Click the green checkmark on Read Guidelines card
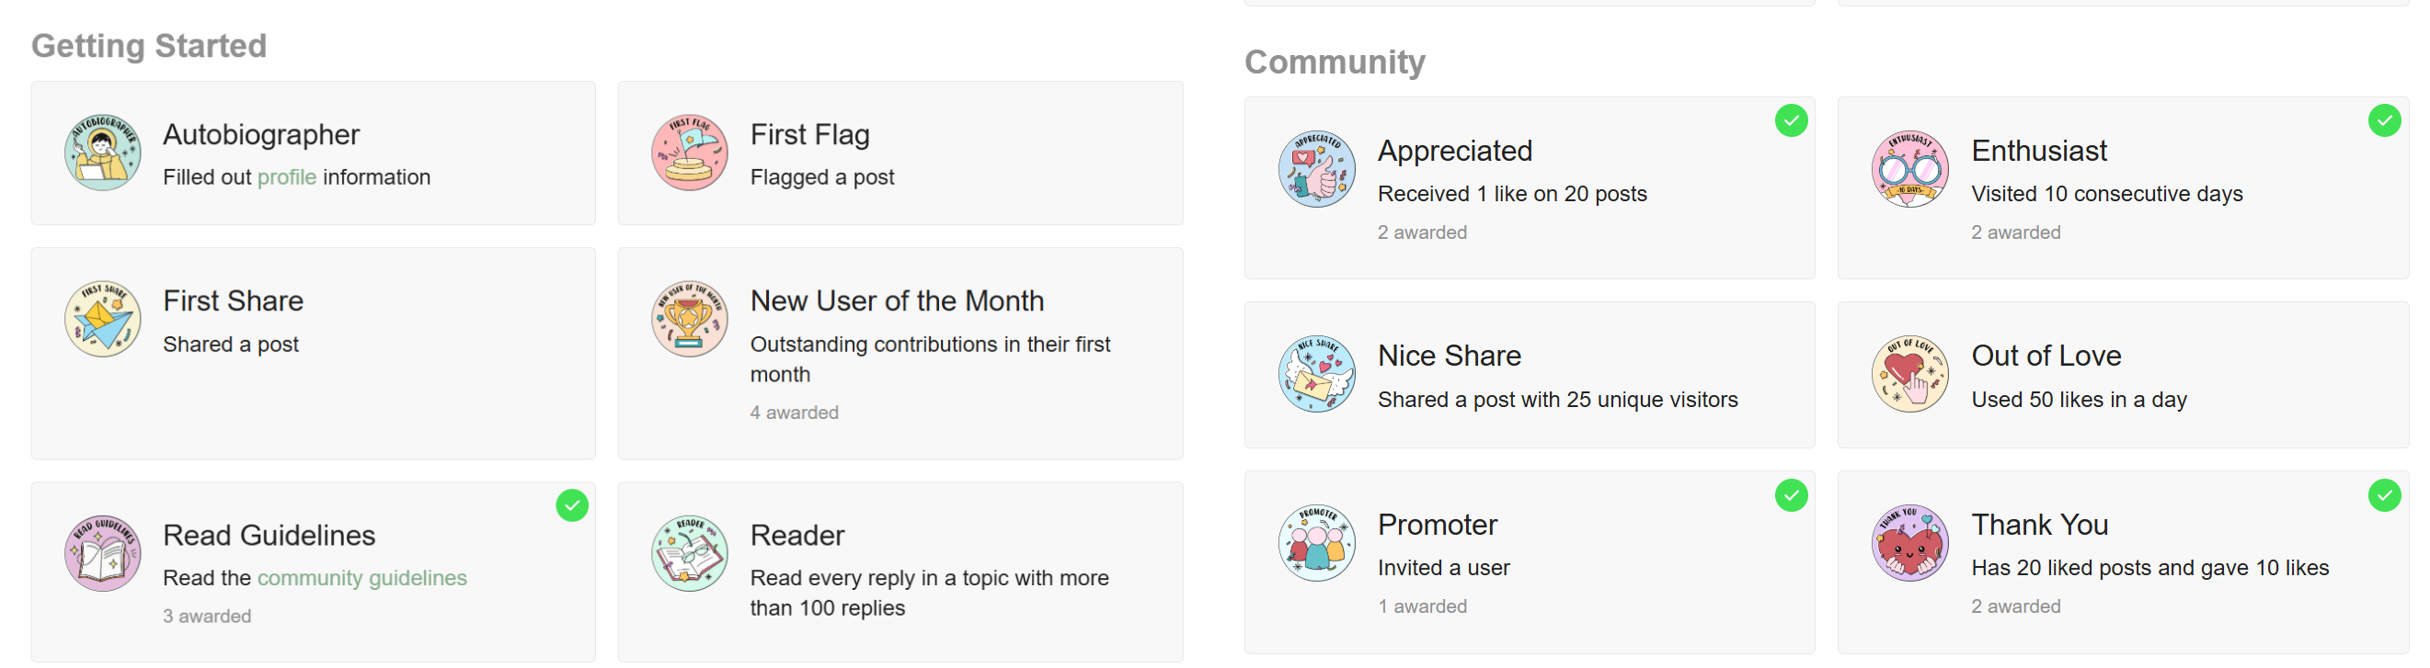2430x668 pixels. 573,506
